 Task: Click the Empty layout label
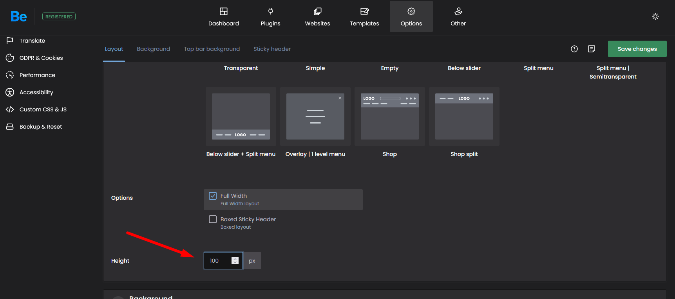pos(390,68)
